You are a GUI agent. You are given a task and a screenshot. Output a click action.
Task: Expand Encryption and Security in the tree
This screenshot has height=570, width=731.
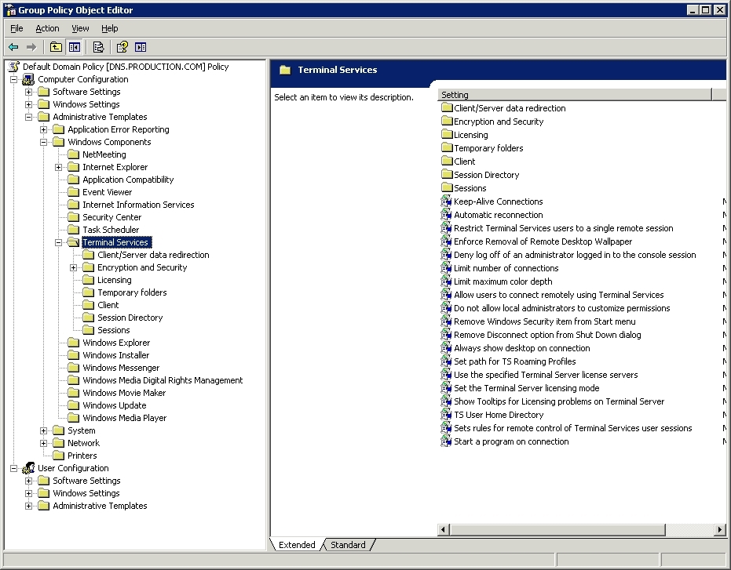(74, 267)
